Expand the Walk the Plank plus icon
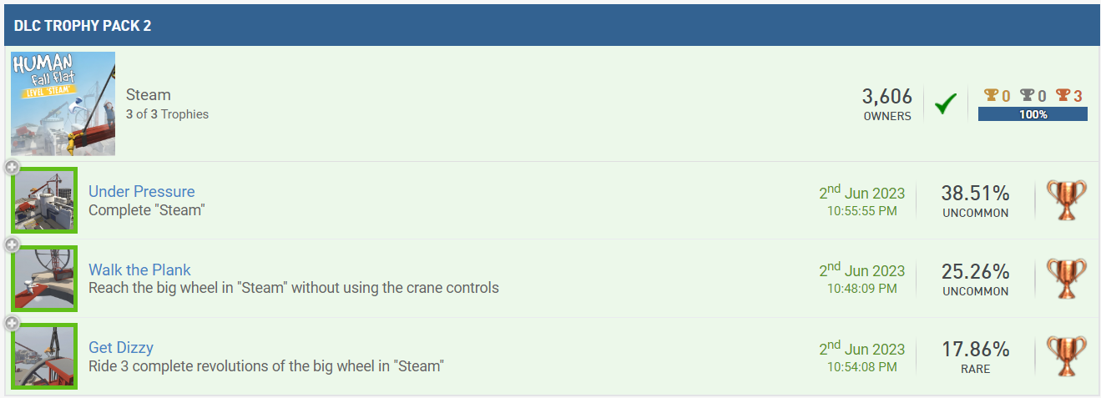1101x398 pixels. 12,245
